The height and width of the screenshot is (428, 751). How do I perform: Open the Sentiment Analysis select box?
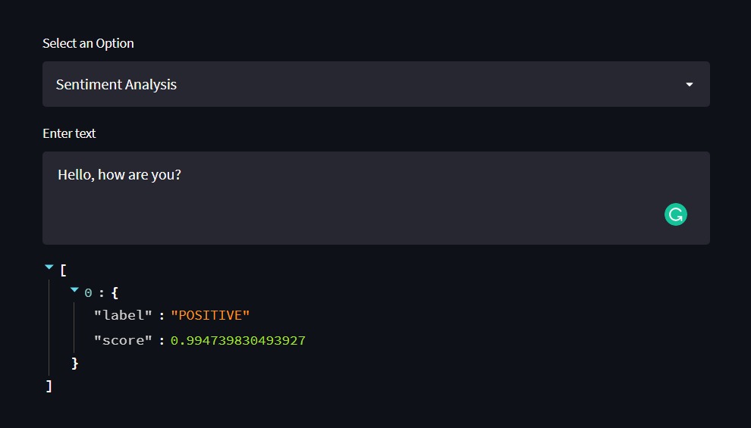click(x=376, y=84)
